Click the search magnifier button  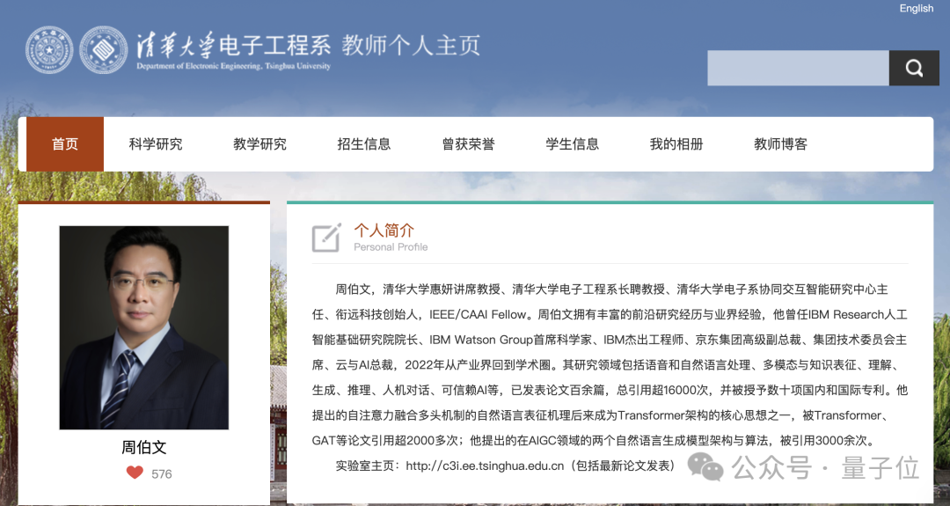914,68
